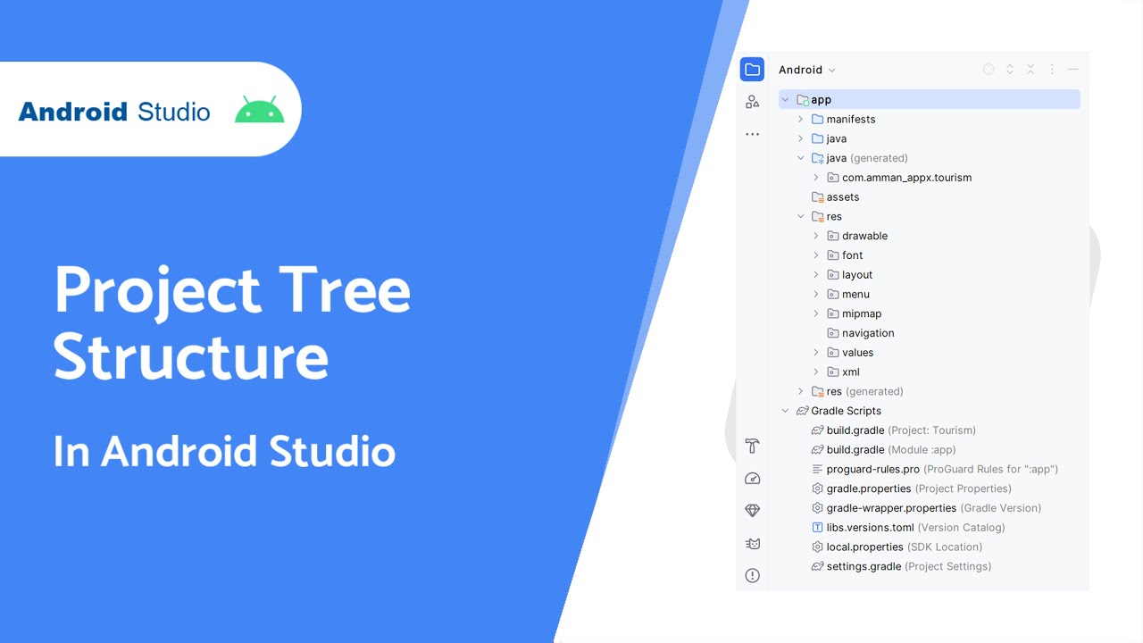Expand the mipmap folder chevron
The height and width of the screenshot is (643, 1143).
click(x=815, y=313)
